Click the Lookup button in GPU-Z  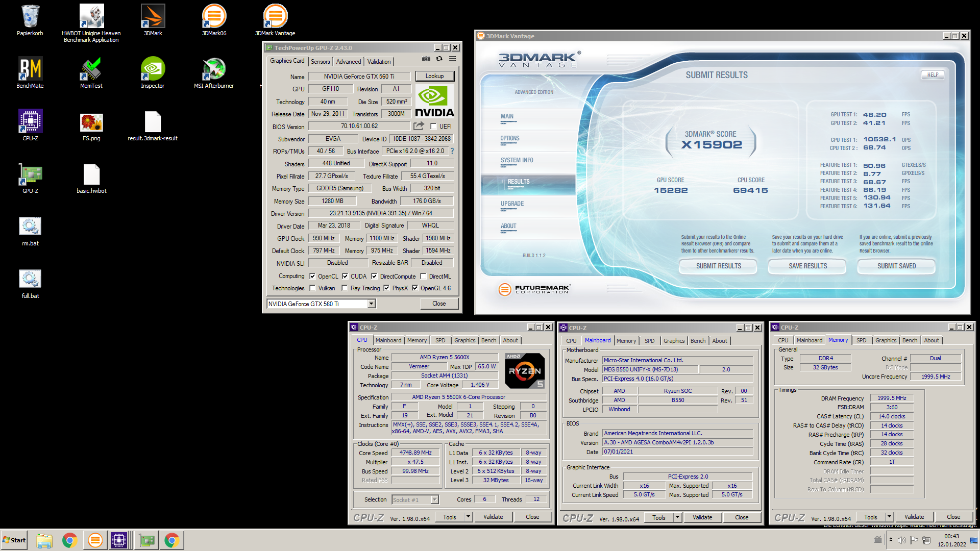coord(434,76)
